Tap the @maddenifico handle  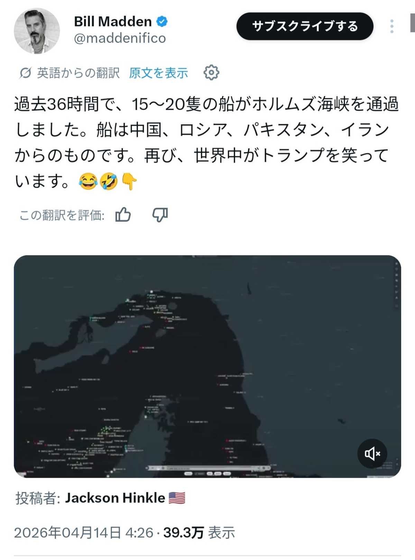click(120, 38)
